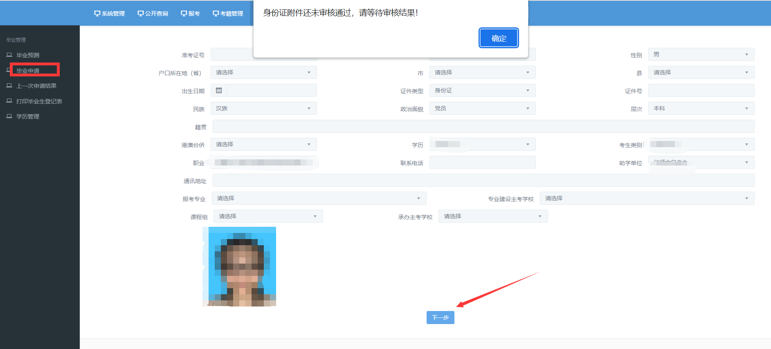
Task: Click the laptop icon beside 学历管理
Action: point(9,116)
